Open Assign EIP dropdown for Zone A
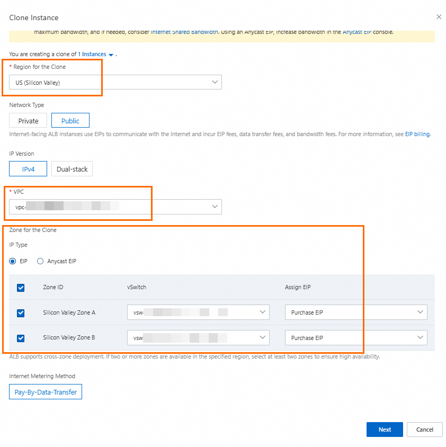Image resolution: width=446 pixels, height=447 pixels. click(356, 312)
